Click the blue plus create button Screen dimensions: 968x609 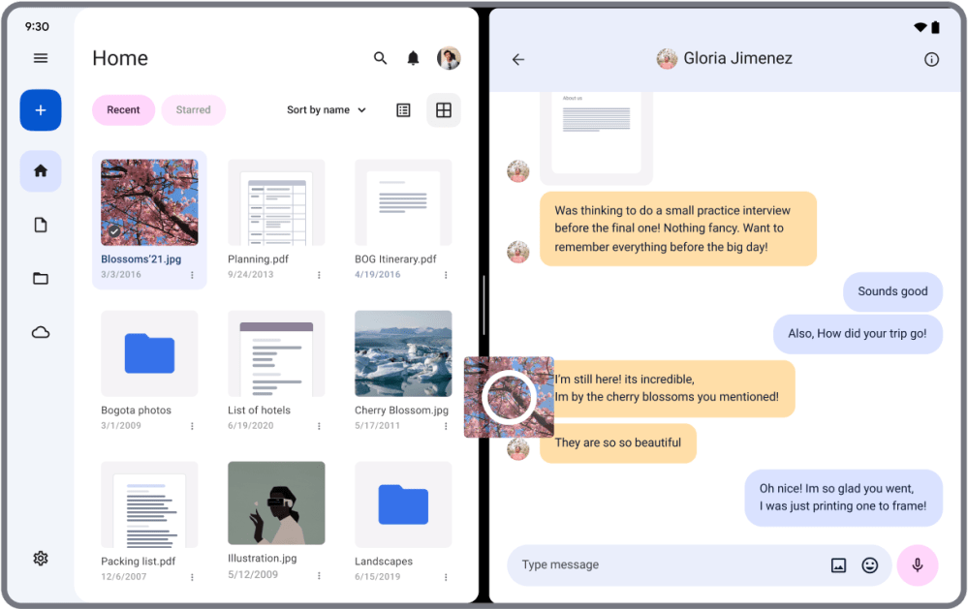pyautogui.click(x=41, y=110)
